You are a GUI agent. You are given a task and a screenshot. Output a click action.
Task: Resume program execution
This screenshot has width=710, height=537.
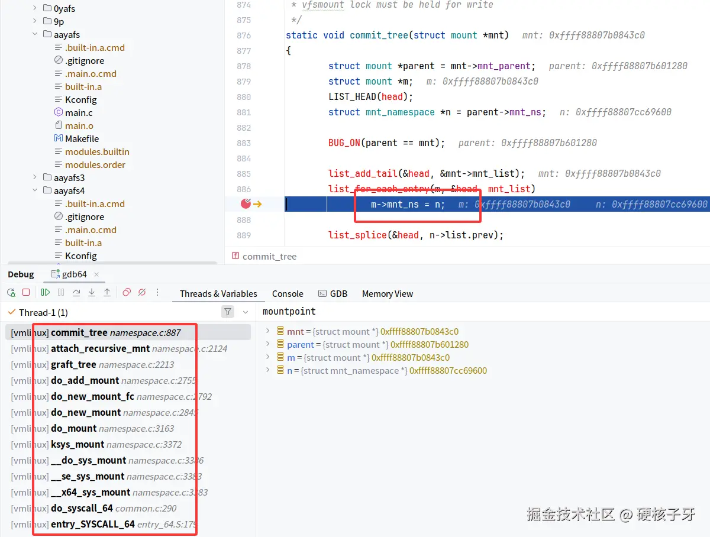pos(46,292)
